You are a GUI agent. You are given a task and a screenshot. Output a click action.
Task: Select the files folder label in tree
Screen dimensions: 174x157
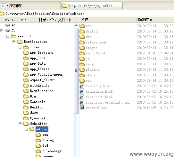coord(35,47)
